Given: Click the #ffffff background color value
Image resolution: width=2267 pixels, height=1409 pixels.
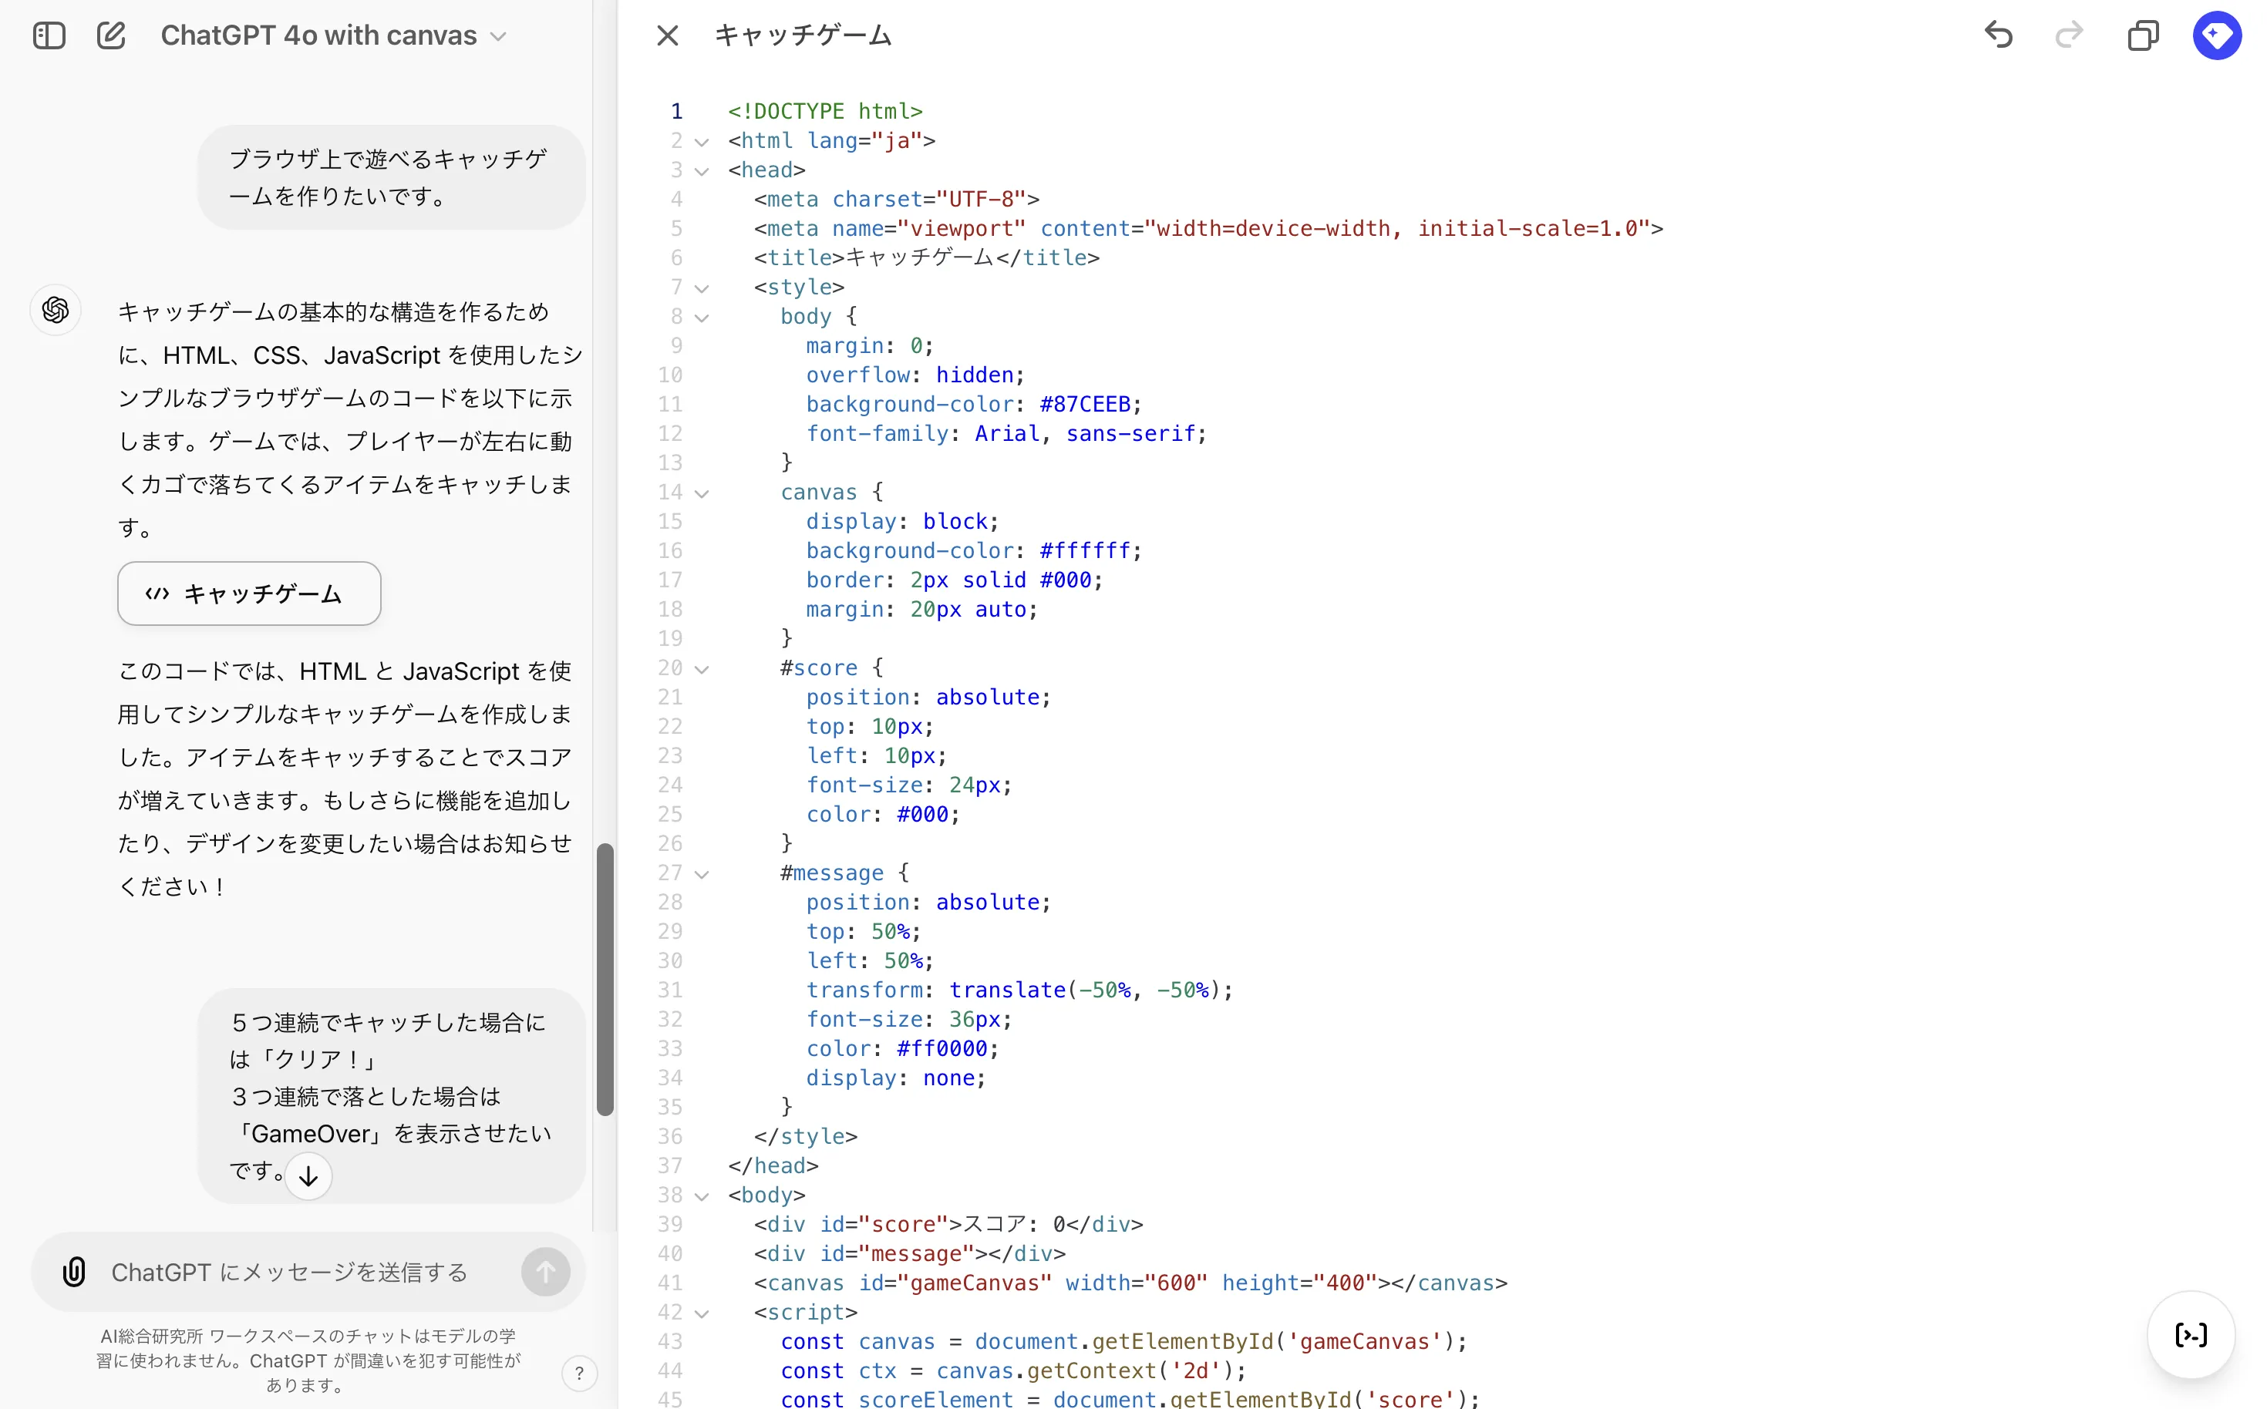Looking at the screenshot, I should [x=1085, y=550].
